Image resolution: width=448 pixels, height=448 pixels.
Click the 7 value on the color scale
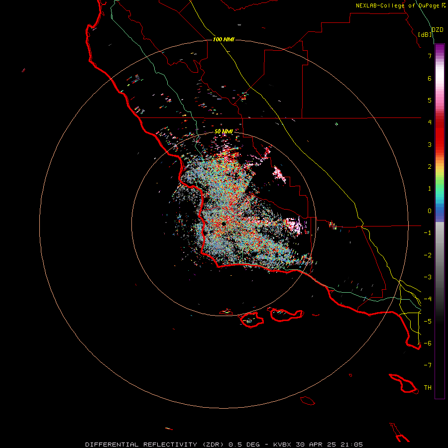coord(430,56)
